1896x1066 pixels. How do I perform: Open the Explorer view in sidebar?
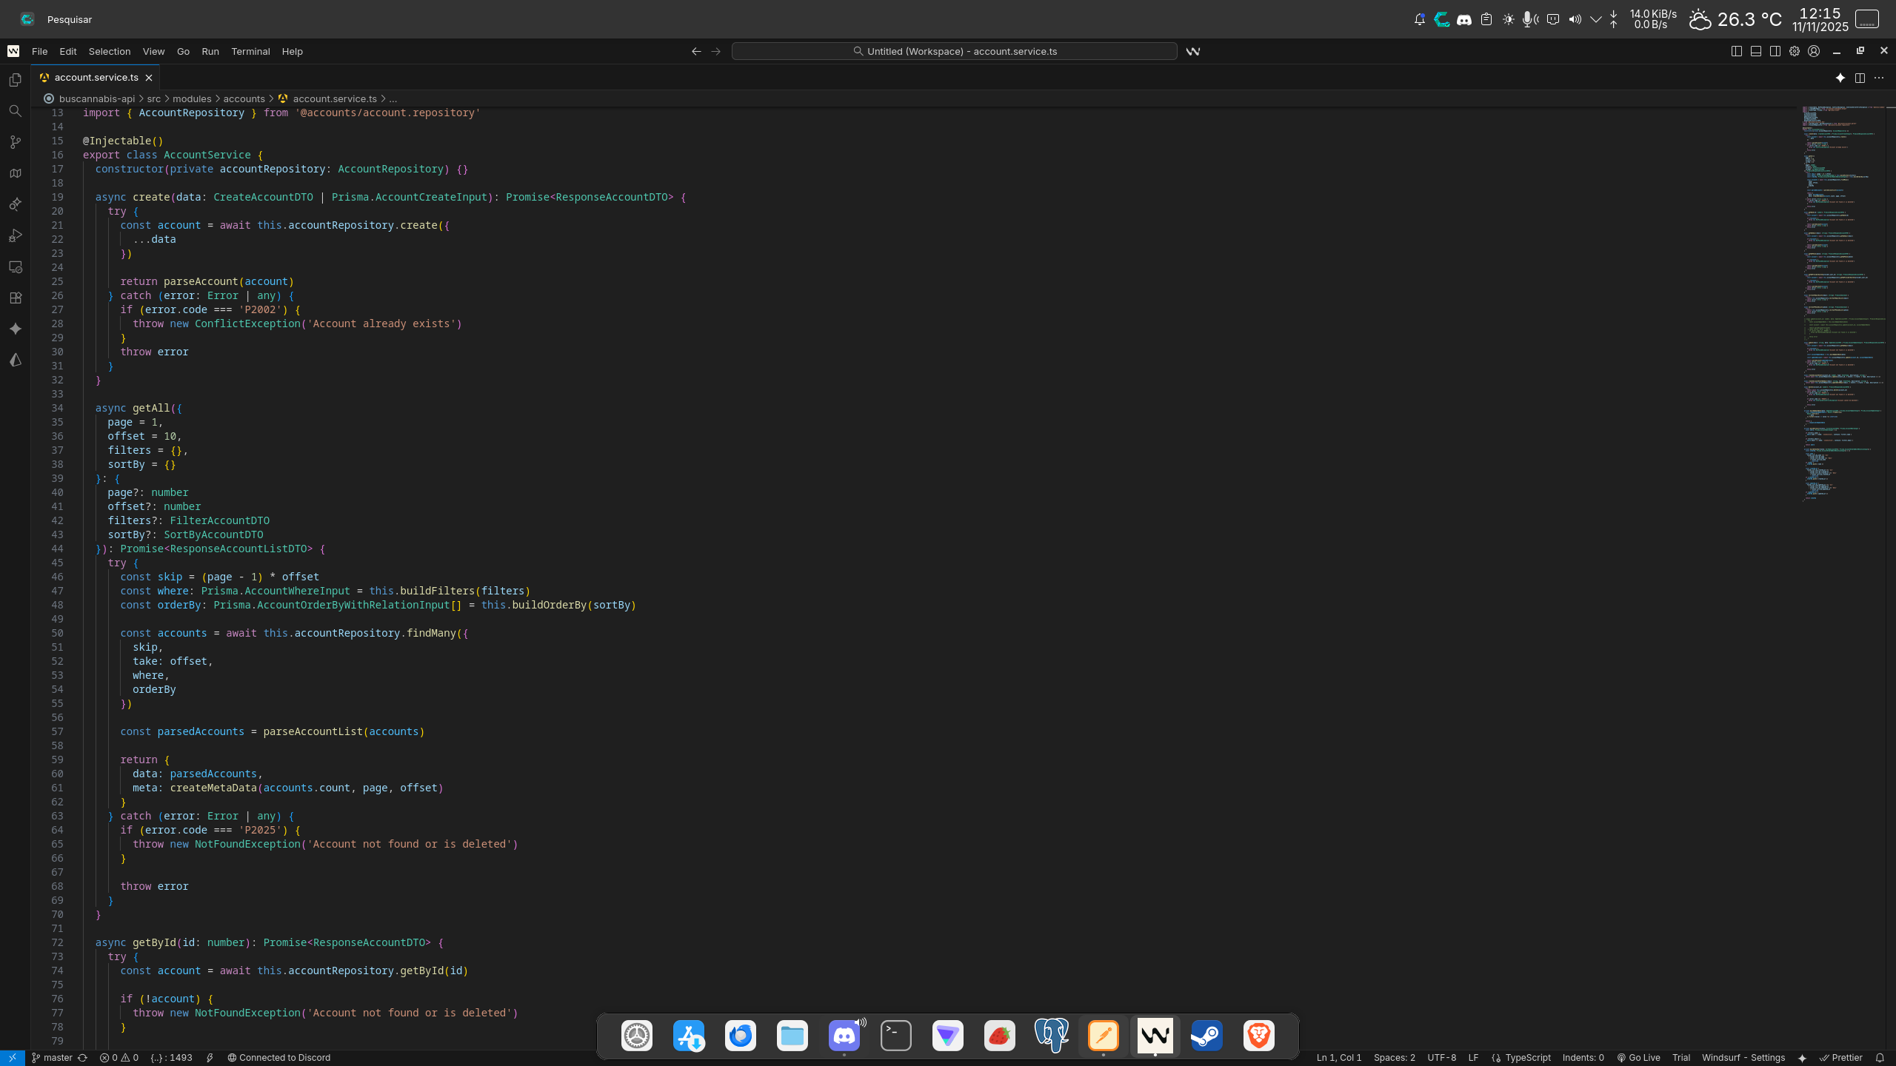pyautogui.click(x=15, y=80)
